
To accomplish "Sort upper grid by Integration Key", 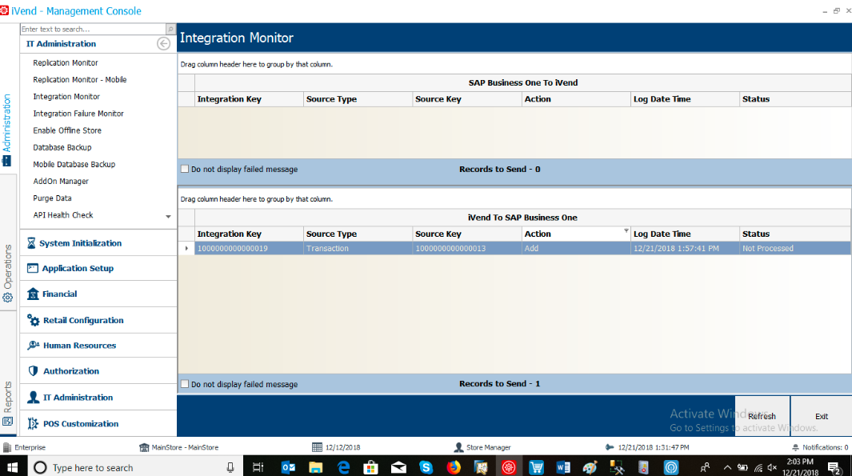I will pos(249,99).
